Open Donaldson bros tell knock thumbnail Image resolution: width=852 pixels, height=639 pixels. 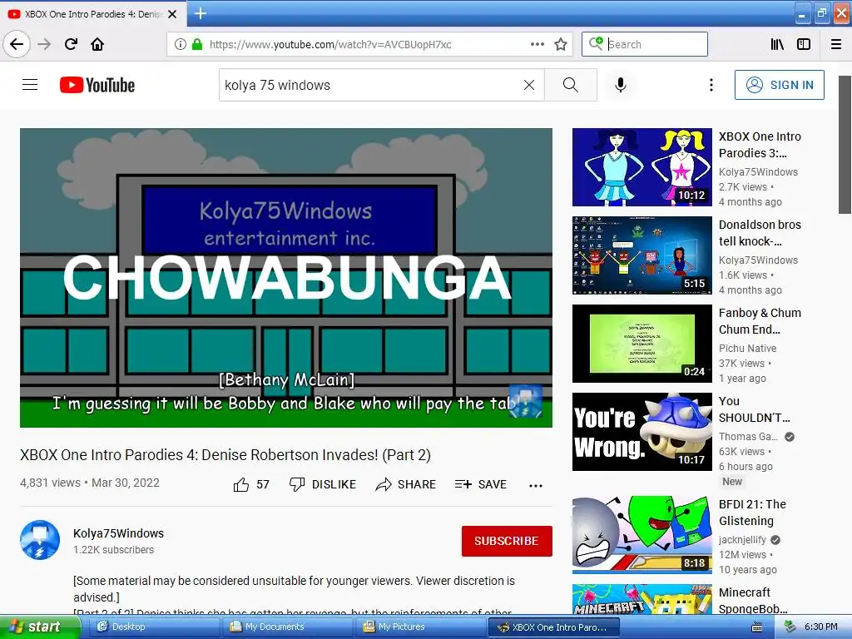point(641,255)
